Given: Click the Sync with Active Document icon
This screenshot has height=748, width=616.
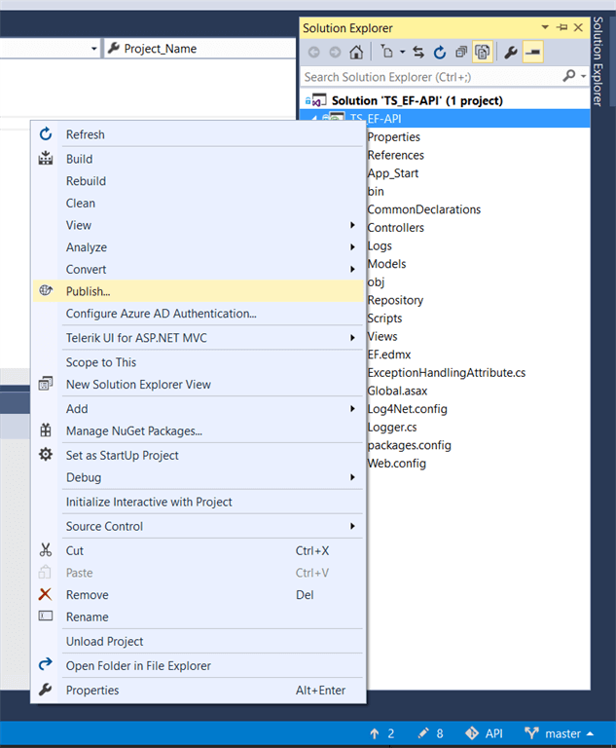Looking at the screenshot, I should click(x=417, y=53).
